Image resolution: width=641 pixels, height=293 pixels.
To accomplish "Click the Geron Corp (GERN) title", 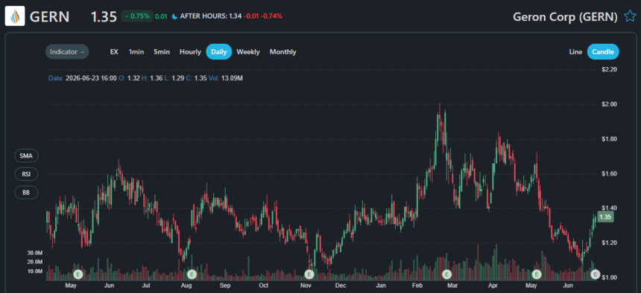I will pyautogui.click(x=565, y=16).
